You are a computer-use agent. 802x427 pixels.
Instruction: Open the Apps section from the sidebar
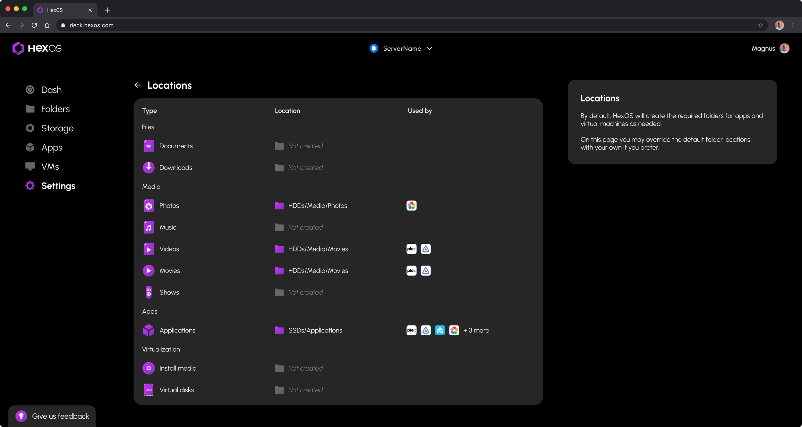click(52, 147)
